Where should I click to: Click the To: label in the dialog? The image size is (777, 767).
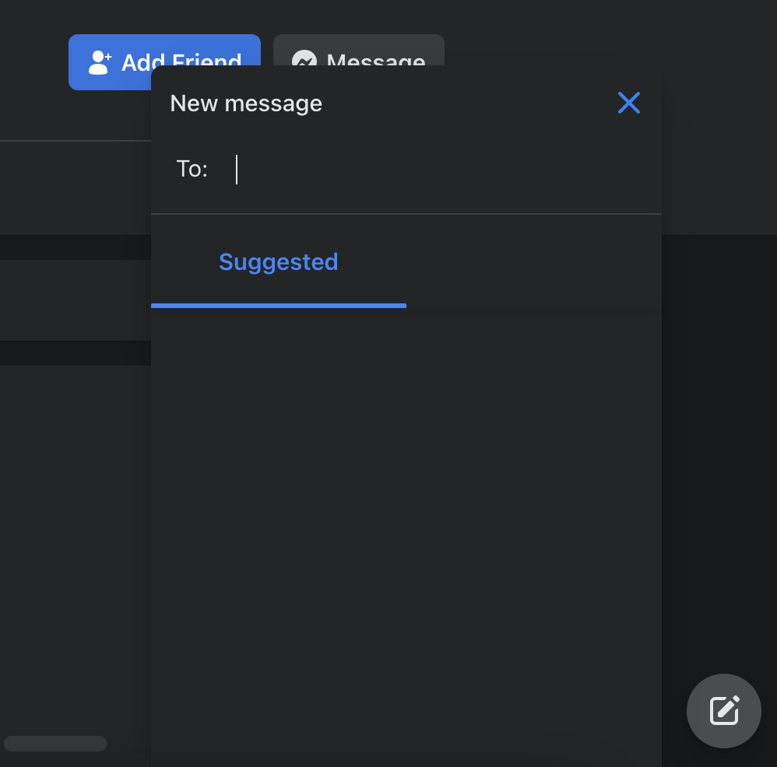[x=192, y=169]
